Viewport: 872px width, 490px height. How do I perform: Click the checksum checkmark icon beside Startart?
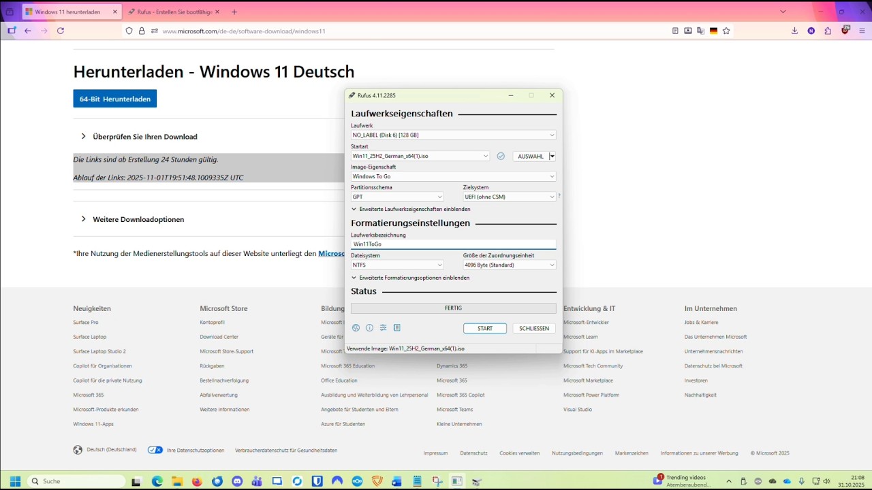coord(501,156)
